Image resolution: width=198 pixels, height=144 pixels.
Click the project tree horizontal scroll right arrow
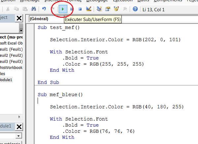point(19,117)
